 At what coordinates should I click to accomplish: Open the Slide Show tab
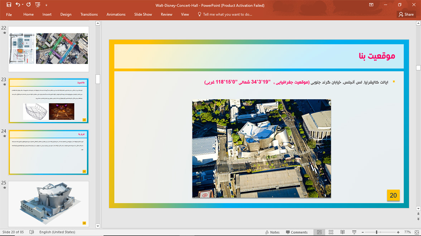pos(143,15)
